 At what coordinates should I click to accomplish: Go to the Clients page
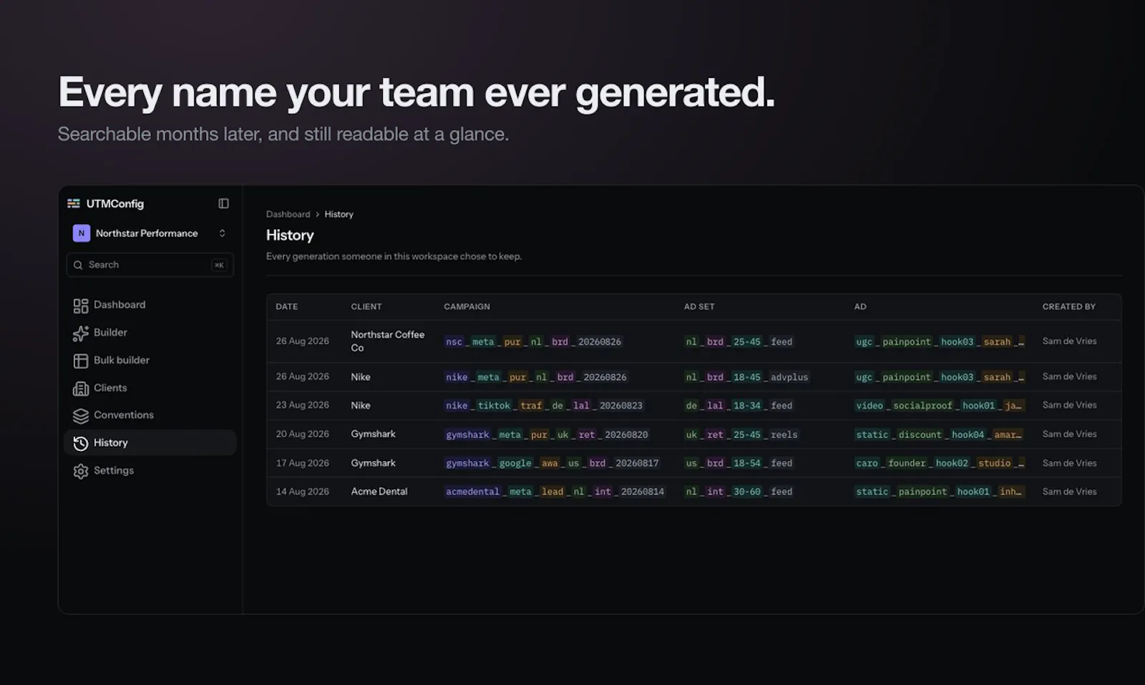150,388
